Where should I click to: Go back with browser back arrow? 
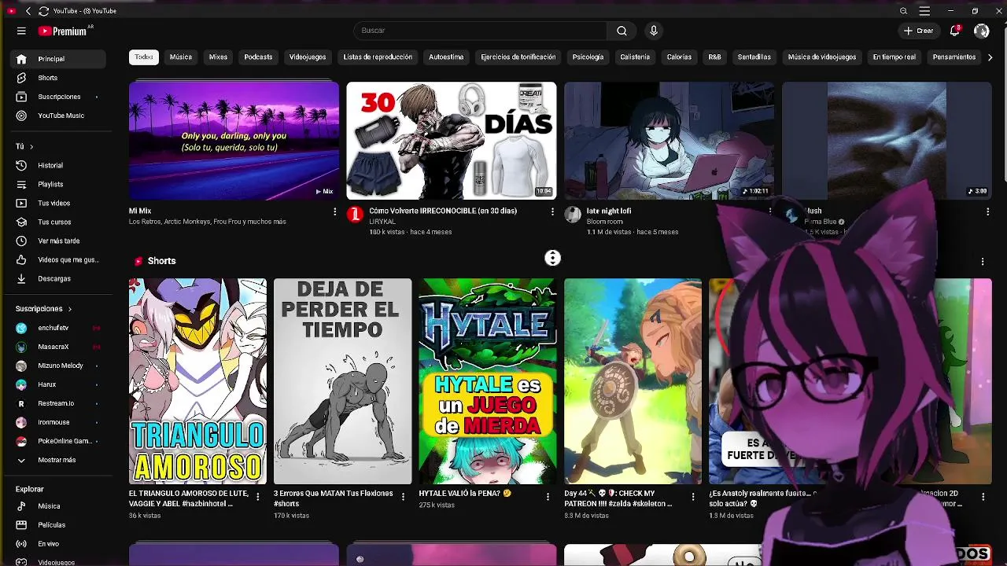coord(28,11)
